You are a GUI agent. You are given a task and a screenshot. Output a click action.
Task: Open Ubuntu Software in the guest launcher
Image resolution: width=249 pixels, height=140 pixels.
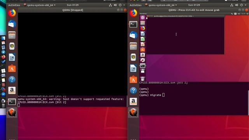point(143,49)
